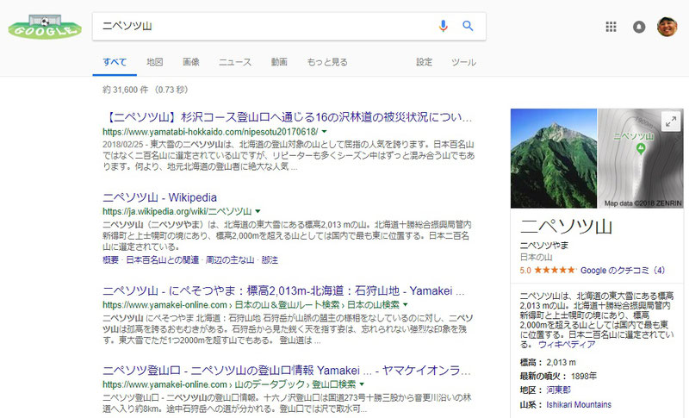
Task: Click the result count 約 31,600 件 text
Action: coord(126,90)
